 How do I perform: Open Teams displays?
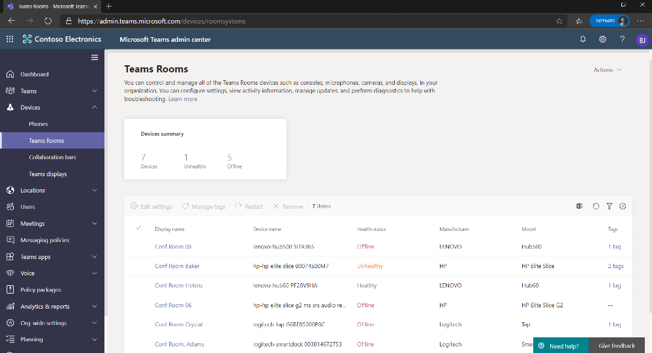coord(48,174)
